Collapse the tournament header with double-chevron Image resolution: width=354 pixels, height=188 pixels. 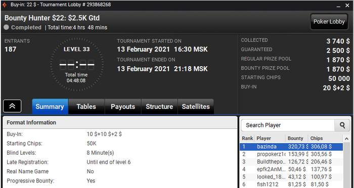(12, 106)
